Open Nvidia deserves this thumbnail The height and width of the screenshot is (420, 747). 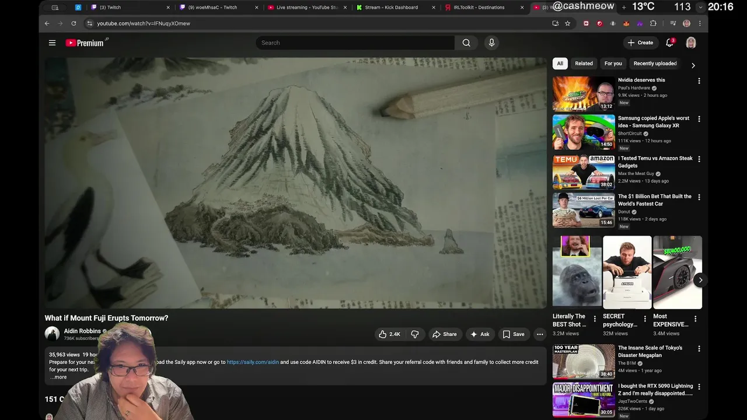(x=584, y=94)
